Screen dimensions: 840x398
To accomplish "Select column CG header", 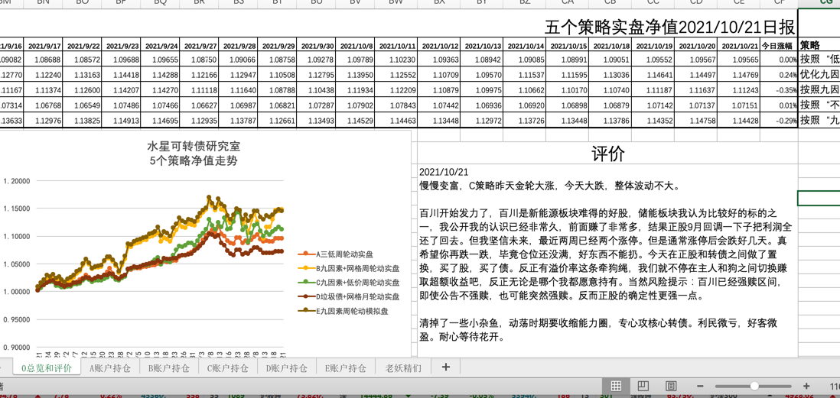I will (x=825, y=3).
